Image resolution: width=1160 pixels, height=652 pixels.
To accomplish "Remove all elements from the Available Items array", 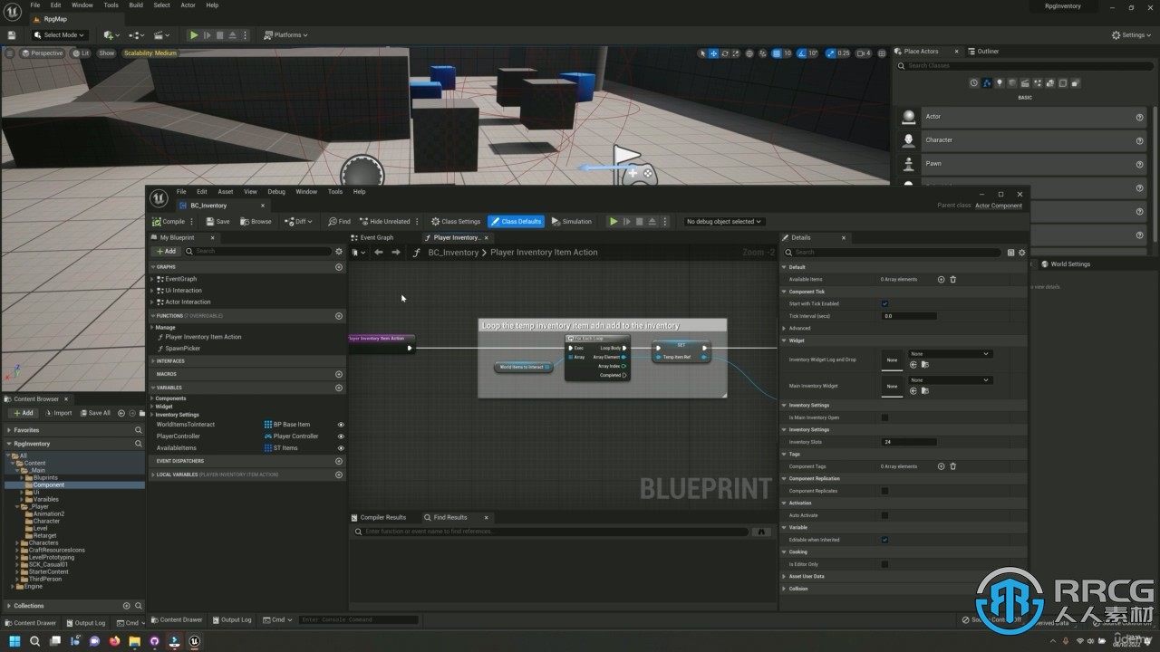I will pyautogui.click(x=952, y=279).
